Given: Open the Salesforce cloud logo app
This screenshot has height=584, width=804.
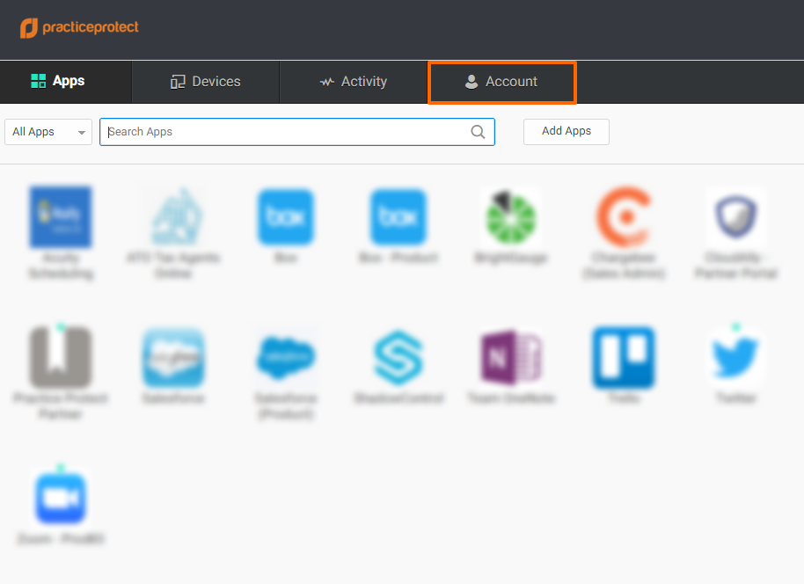Looking at the screenshot, I should 286,357.
